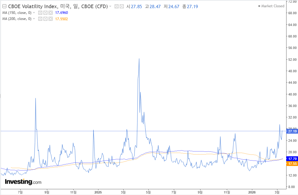This screenshot has width=298, height=195.
Task: Remove MA 150 indicator with X icon
Action: tap(50, 13)
